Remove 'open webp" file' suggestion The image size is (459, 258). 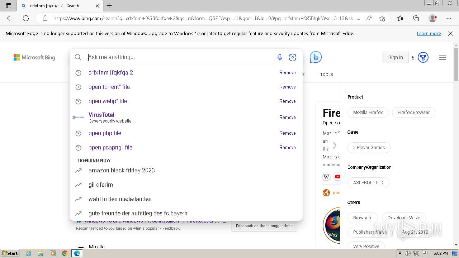(288, 101)
